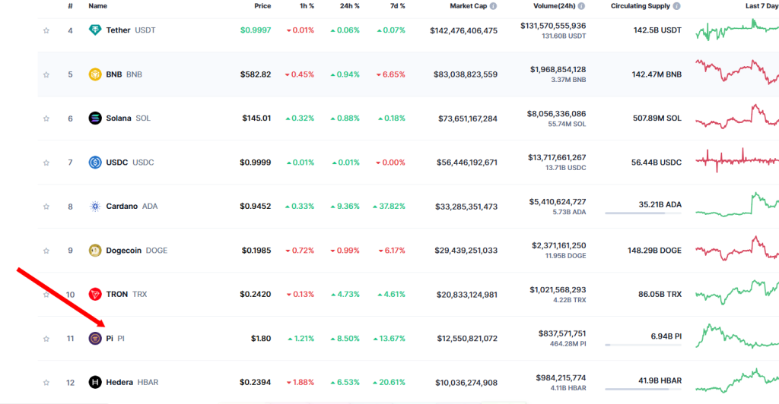779x404 pixels.
Task: Sort by Circulating Supply header
Action: (x=641, y=6)
